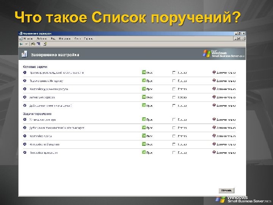Click the title bar icon of Управление сервером
This screenshot has height=205, width=273.
pyautogui.click(x=20, y=33)
